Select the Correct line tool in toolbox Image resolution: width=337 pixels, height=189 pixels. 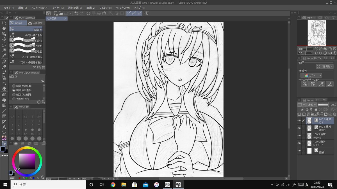pyautogui.click(x=4, y=143)
